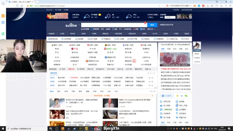Expand the search box suggestion arrow
The height and width of the screenshot is (131, 233).
coord(145,25)
